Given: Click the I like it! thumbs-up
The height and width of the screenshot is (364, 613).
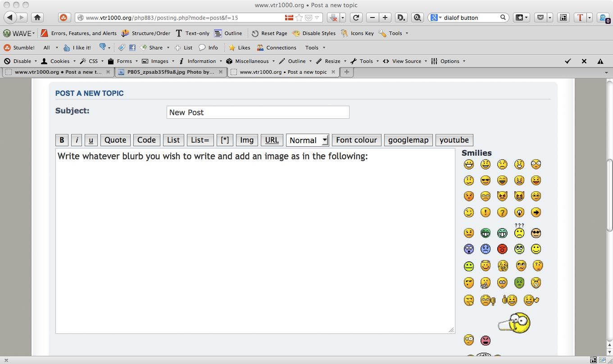Looking at the screenshot, I should (x=77, y=48).
